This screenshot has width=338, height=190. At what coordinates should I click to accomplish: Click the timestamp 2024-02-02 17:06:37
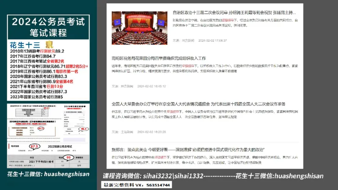tap(213, 41)
